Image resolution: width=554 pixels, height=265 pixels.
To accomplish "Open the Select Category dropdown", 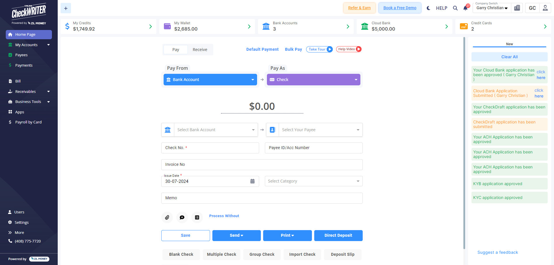I will (314, 181).
